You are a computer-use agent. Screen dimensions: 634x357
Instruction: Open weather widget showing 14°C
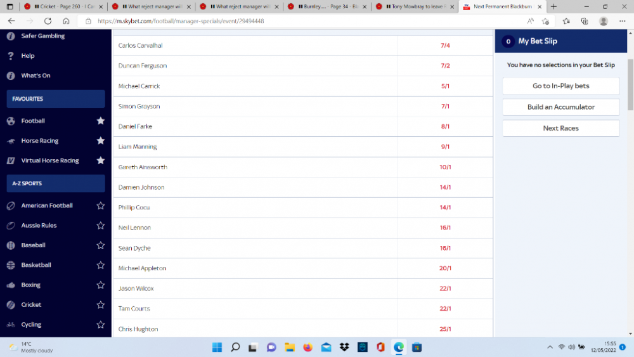[x=30, y=347]
